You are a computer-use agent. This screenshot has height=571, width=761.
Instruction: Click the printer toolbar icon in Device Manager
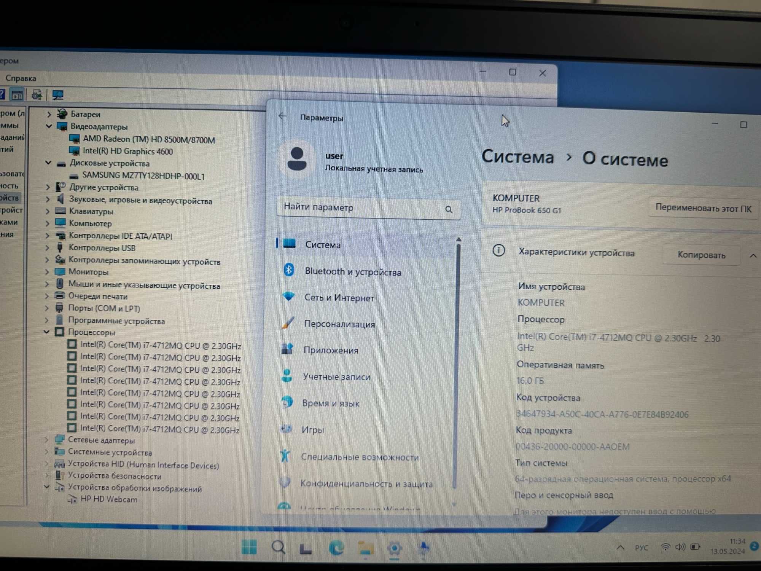click(x=37, y=95)
